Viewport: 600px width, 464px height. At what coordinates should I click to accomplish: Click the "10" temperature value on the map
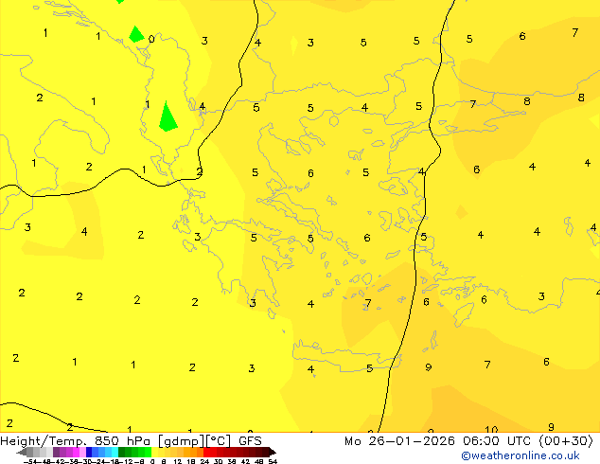[x=491, y=429]
